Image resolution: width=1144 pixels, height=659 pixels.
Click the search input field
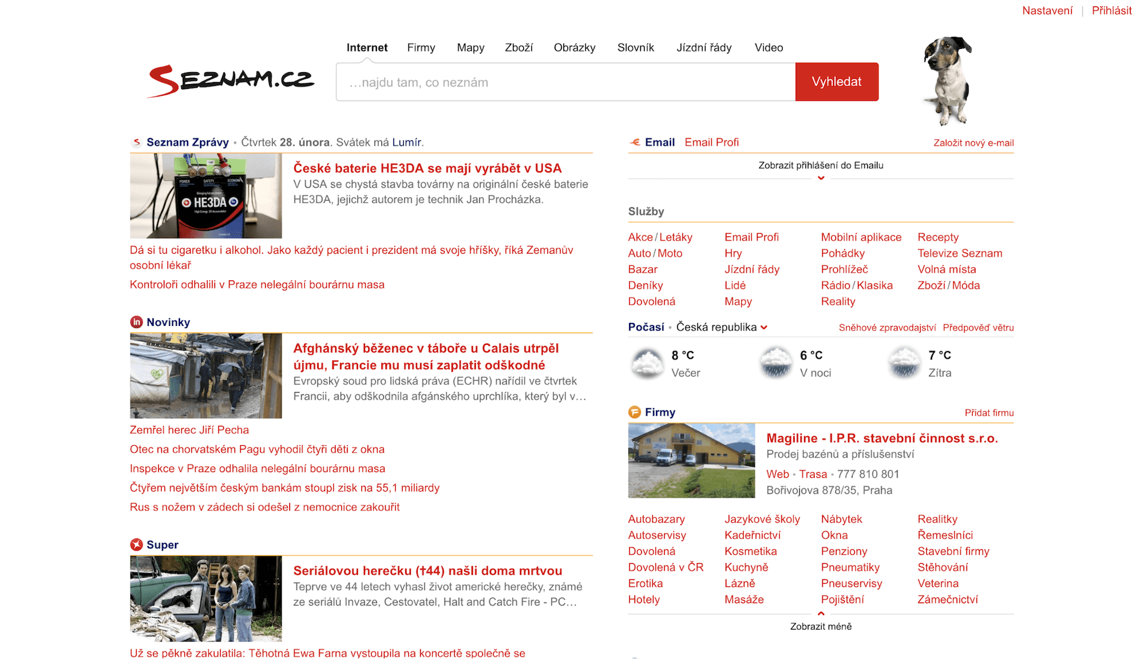[x=565, y=82]
